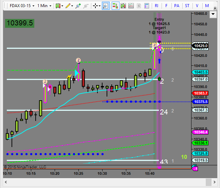This screenshot has width=220, height=188.
Task: Click the circled 2 marker above 10:25 bar
Action: coord(78,60)
